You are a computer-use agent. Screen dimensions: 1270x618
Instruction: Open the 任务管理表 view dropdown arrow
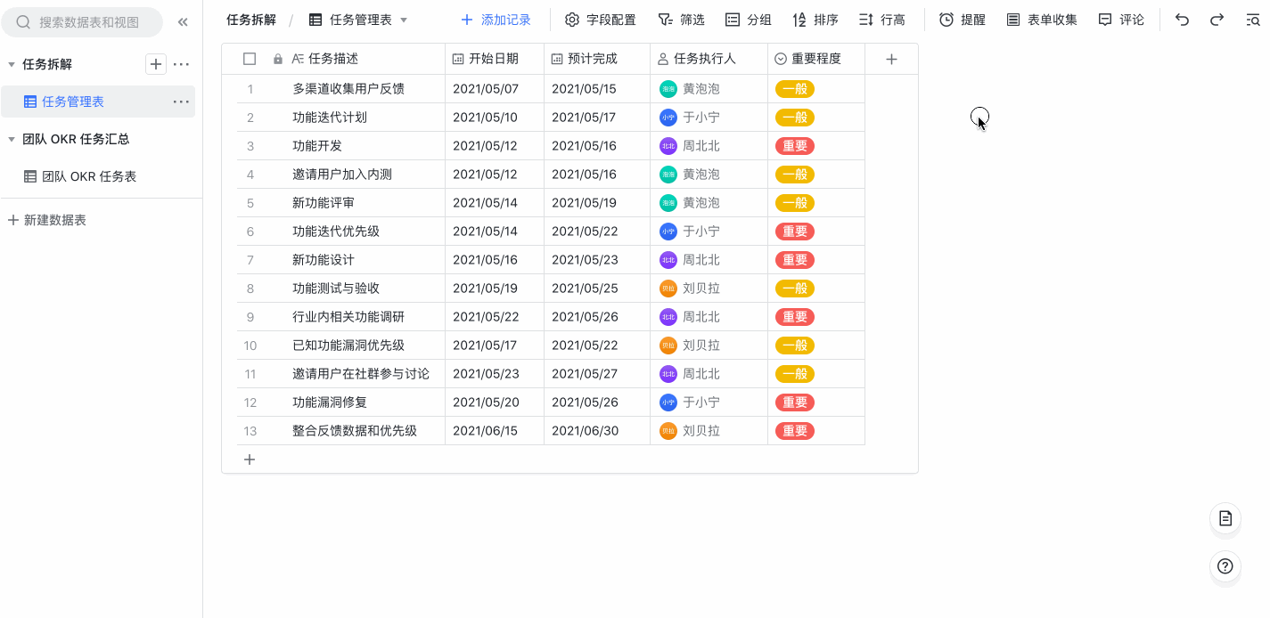(x=404, y=20)
